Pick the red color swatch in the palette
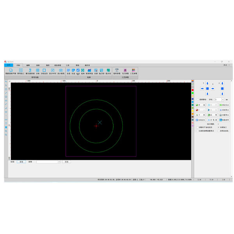 [x=193, y=90]
